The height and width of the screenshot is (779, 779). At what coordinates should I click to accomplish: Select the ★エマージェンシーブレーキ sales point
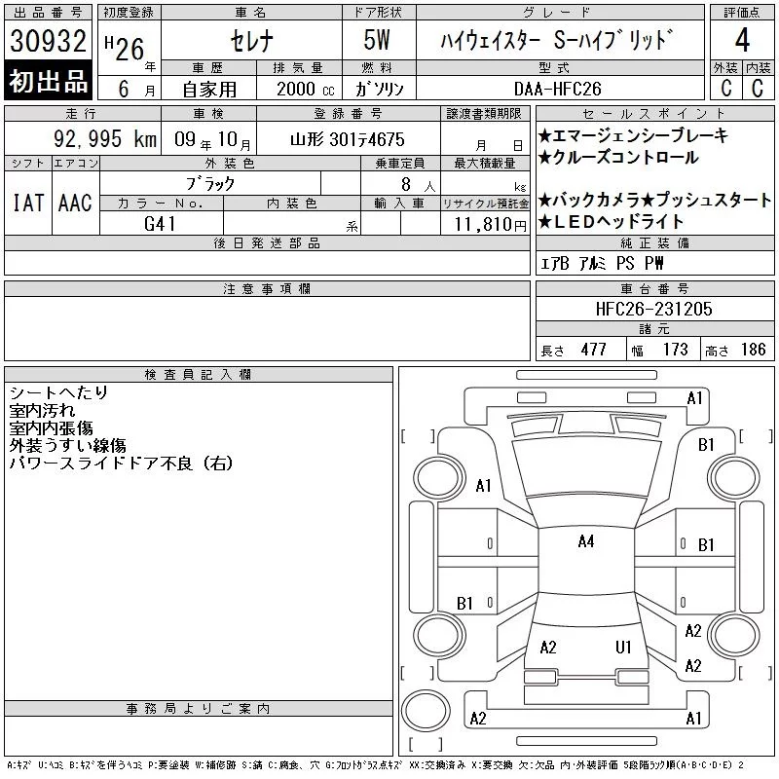click(x=634, y=135)
